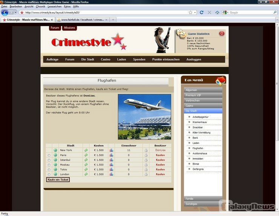Open Aufträge in the main navigation bar
Viewport: 279px width, 216px height.
coord(52,59)
